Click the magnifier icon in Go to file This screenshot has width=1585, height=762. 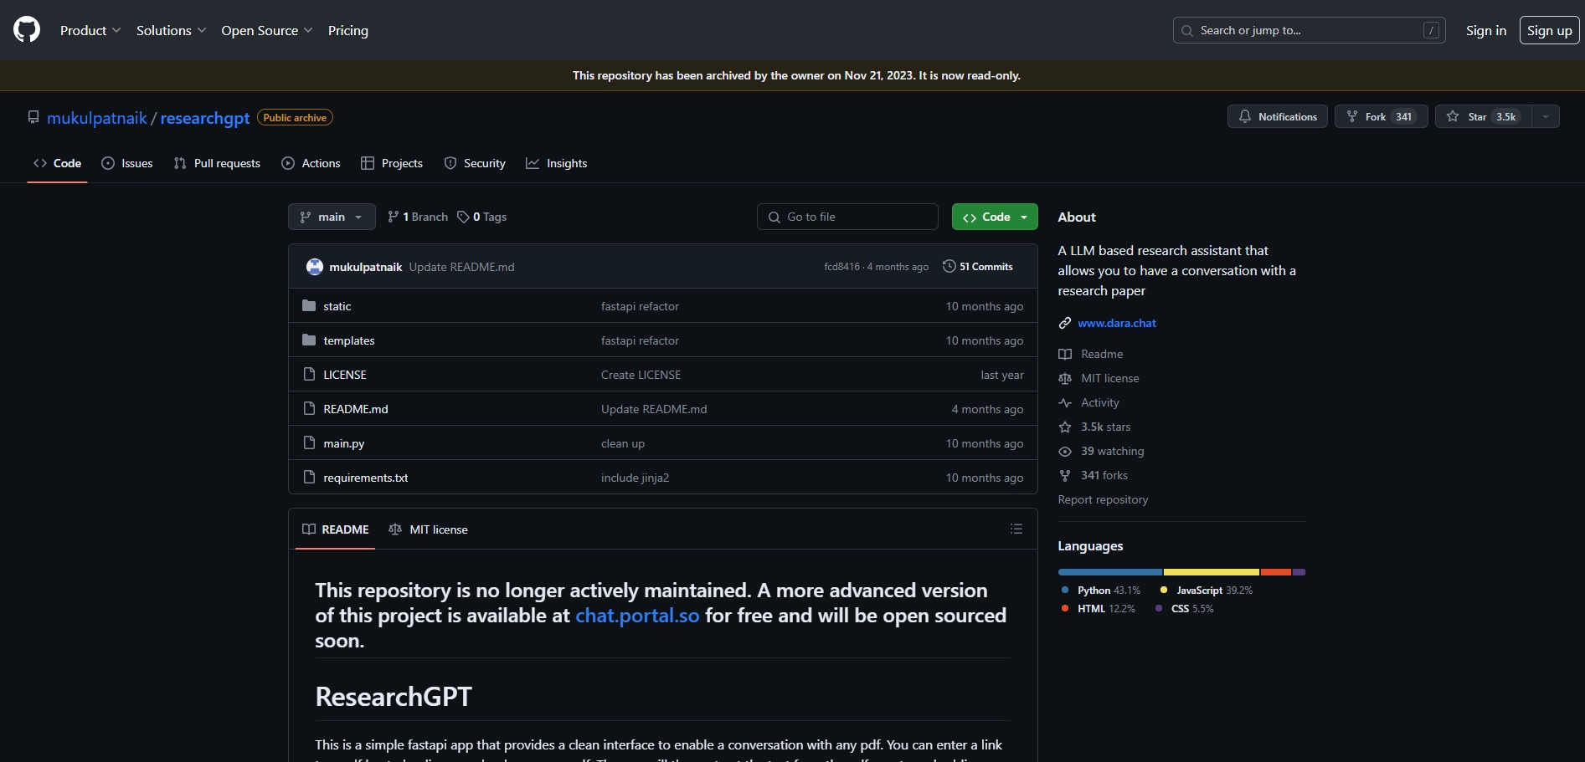(774, 217)
